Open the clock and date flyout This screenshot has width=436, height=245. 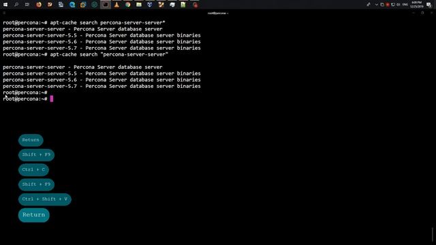click(x=416, y=5)
